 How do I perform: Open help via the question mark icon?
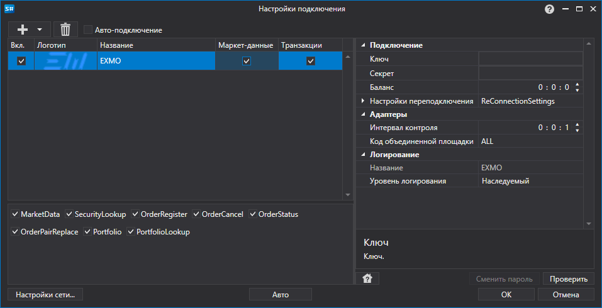tap(549, 9)
